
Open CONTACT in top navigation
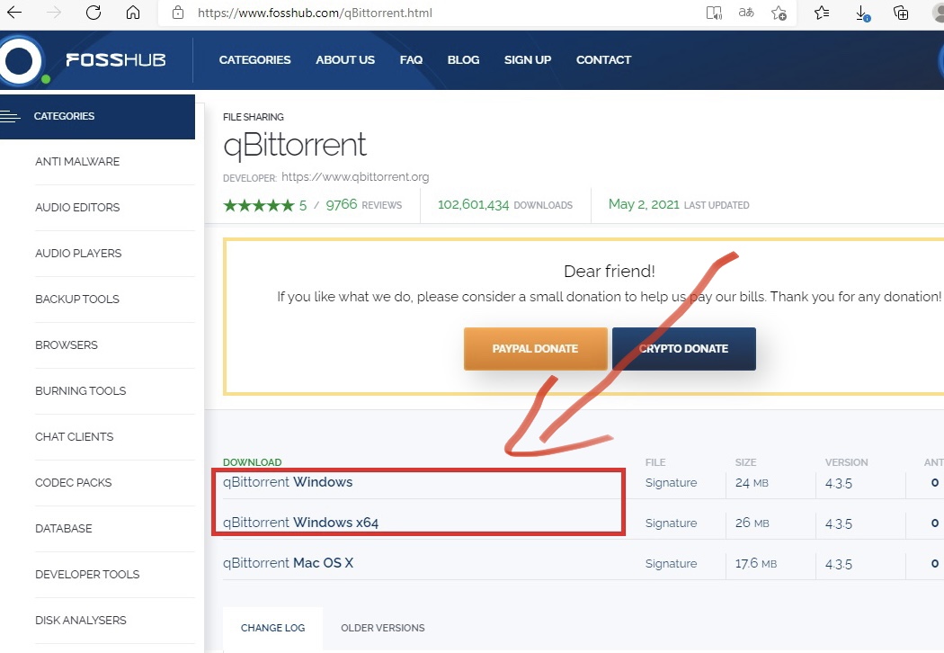[604, 59]
